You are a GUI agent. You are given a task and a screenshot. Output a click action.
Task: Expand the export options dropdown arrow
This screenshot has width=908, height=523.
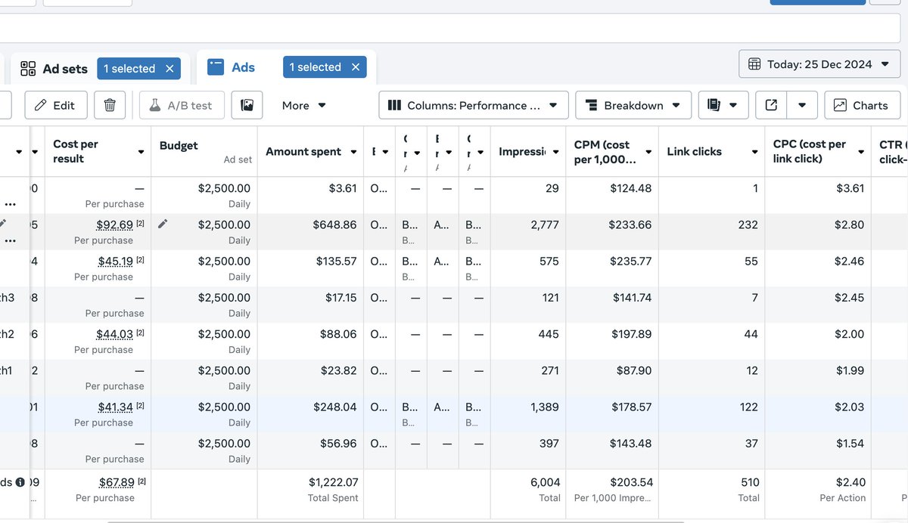(x=802, y=105)
